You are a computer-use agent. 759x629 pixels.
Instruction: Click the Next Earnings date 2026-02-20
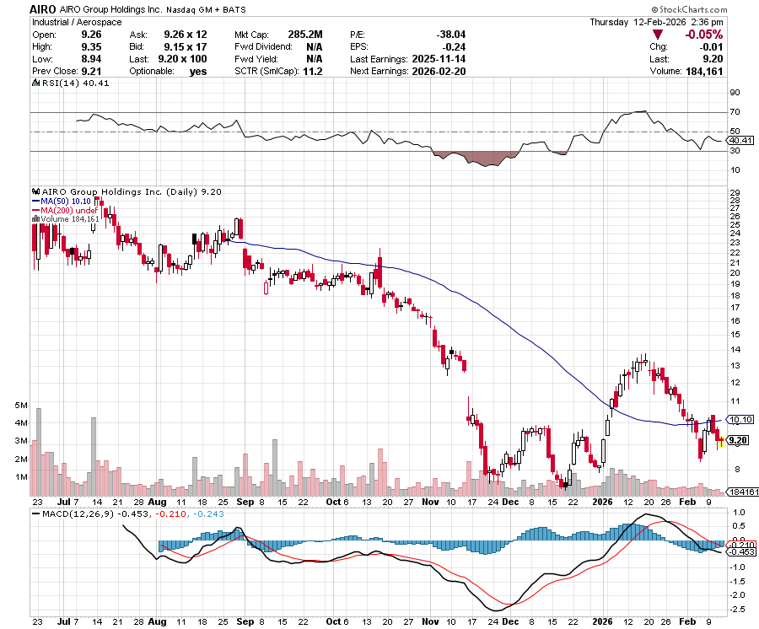coord(439,71)
